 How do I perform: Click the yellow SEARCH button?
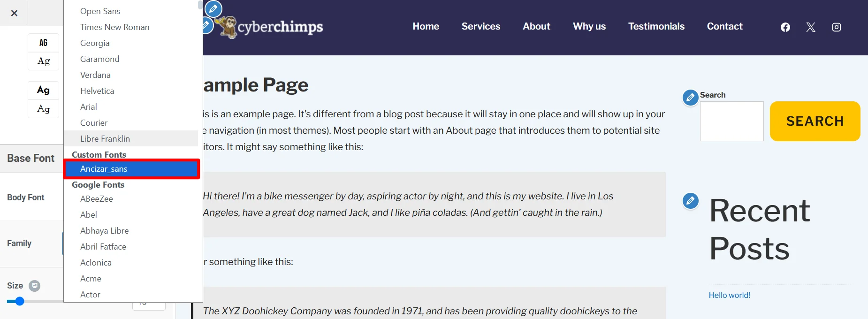coord(815,121)
